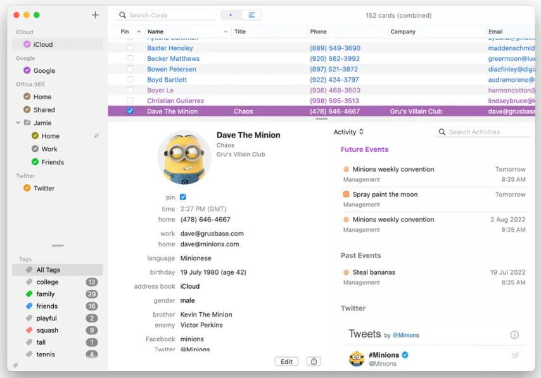Open tweet info circle icon
The image size is (541, 378).
514,335
